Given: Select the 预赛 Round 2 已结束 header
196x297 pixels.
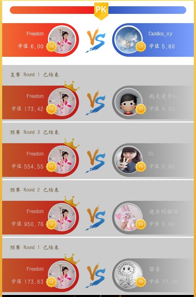Looking at the screenshot, I should pos(35,190).
